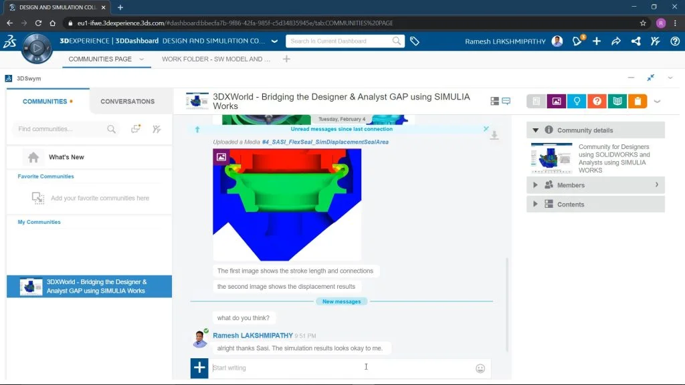Click the download arrow icon in chat
685x385 pixels.
494,135
